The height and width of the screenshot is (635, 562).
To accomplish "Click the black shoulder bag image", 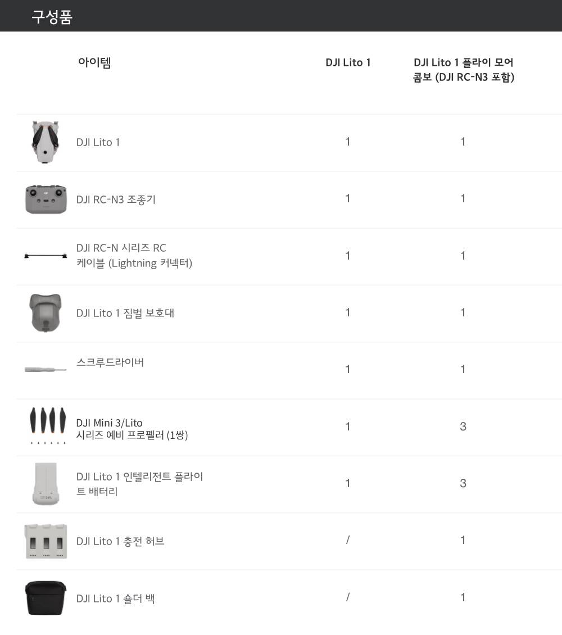I will pyautogui.click(x=46, y=598).
